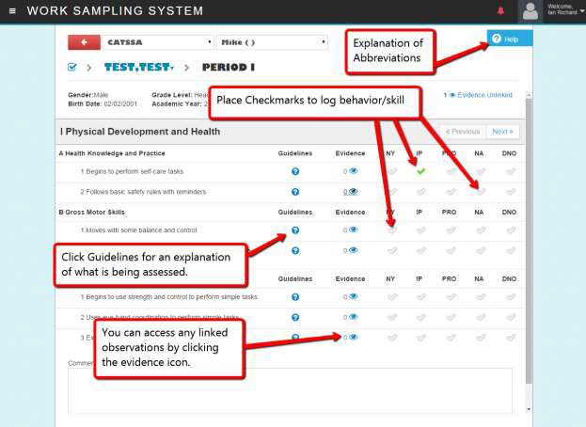View evidence for balance and control row
This screenshot has width=586, height=427.
(x=350, y=229)
